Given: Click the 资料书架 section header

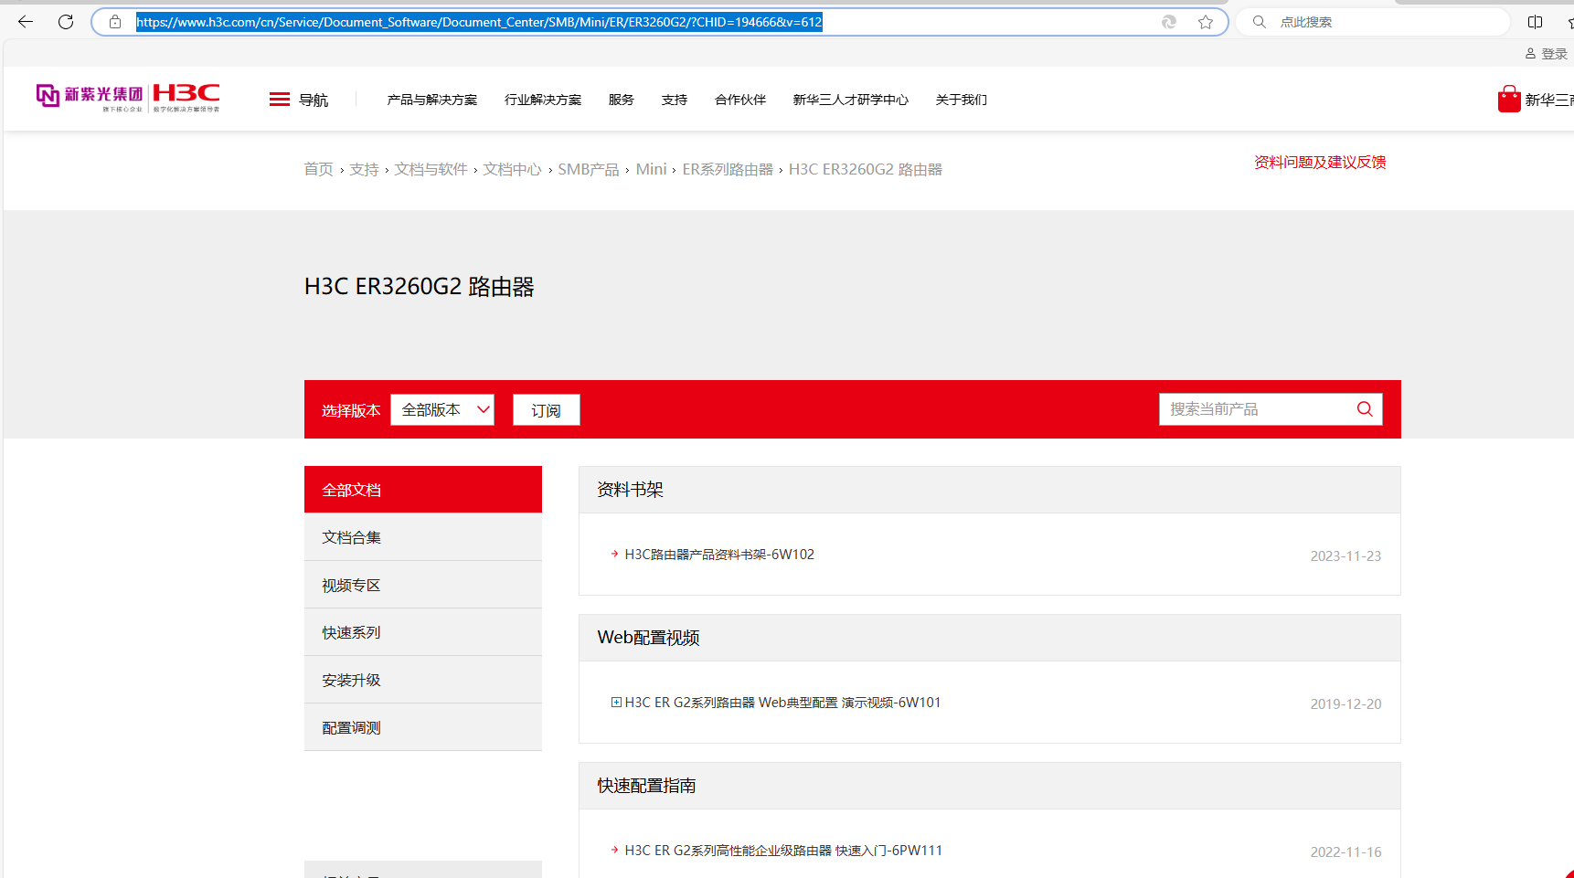Looking at the screenshot, I should 990,490.
